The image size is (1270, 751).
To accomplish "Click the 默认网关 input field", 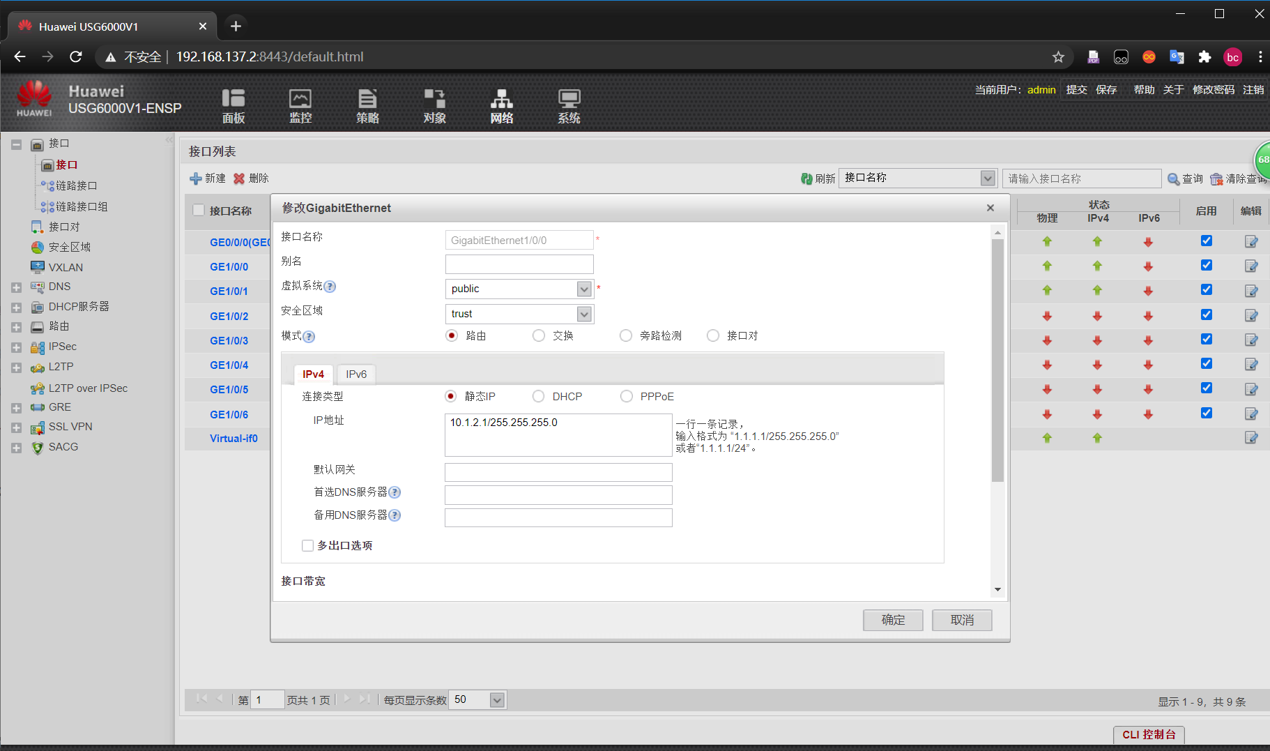I will pos(558,472).
